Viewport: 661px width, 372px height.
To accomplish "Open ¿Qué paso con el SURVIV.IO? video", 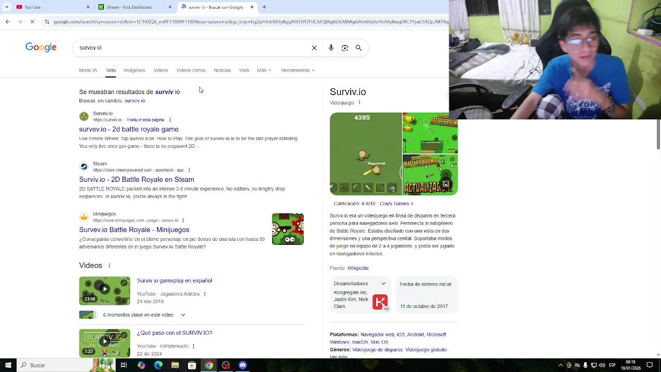I will [x=175, y=333].
